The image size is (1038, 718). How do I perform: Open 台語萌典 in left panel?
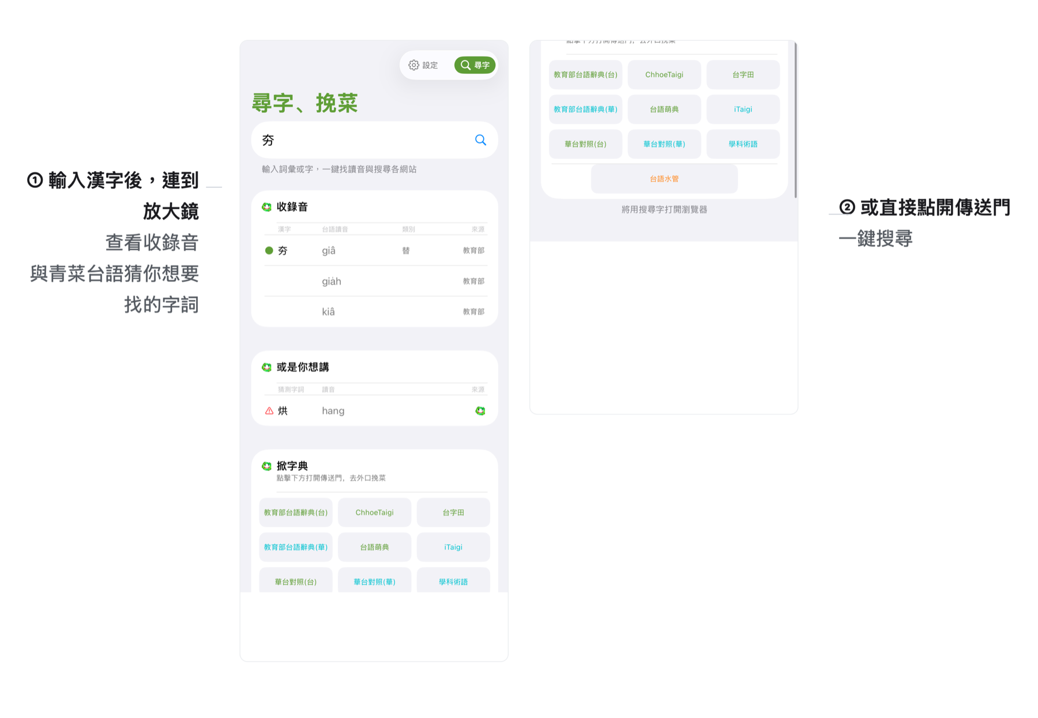point(374,547)
